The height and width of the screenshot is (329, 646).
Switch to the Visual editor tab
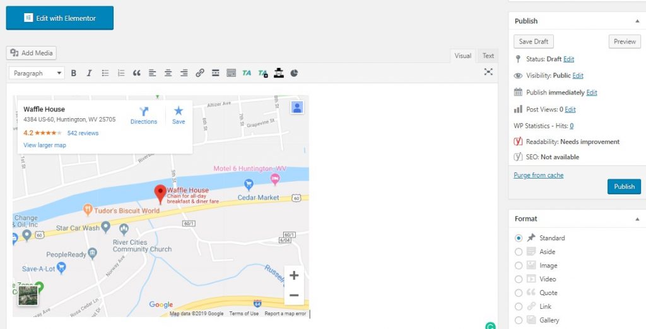point(463,56)
